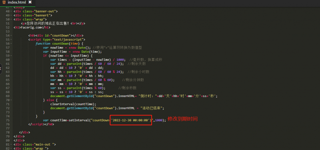Fold the script block on line 55
The height and width of the screenshot is (150, 320).
point(12,39)
